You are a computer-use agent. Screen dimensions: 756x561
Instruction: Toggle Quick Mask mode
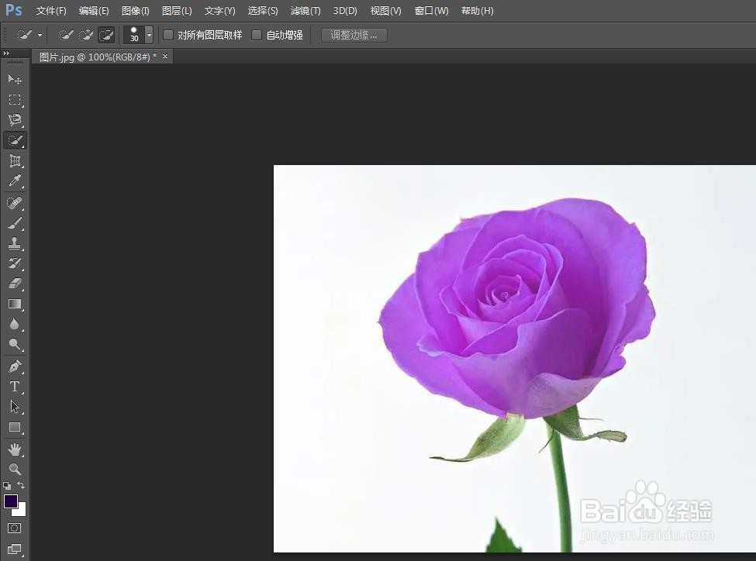tap(15, 528)
